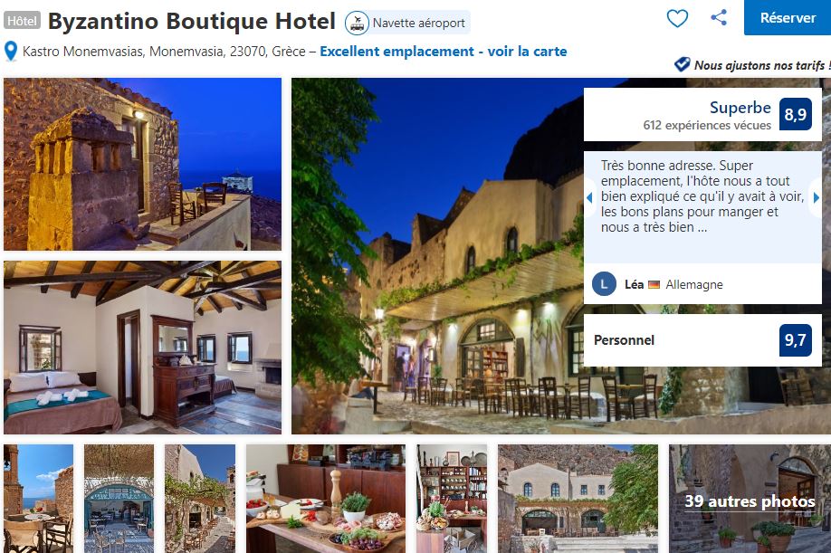Screen dimensions: 831x553
Task: Click the price match checkmark badge
Action: pos(682,64)
